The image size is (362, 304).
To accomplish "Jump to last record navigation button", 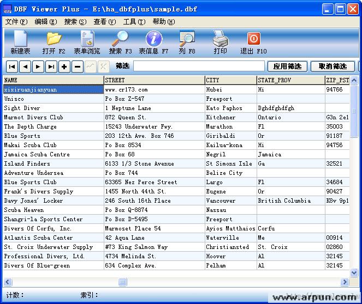I will (51, 66).
